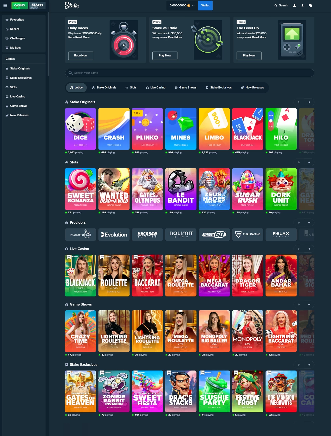Click the Wallet button
331x436 pixels.
click(x=205, y=5)
